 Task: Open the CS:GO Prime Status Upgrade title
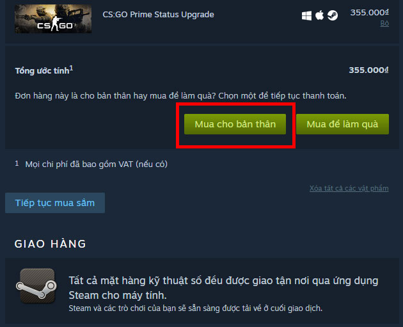[159, 14]
